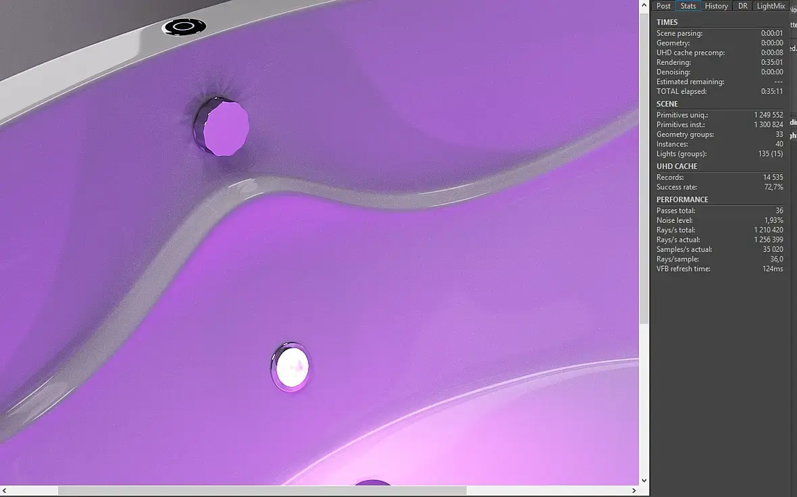Select the Rays/s actual value 1 256 399

769,240
